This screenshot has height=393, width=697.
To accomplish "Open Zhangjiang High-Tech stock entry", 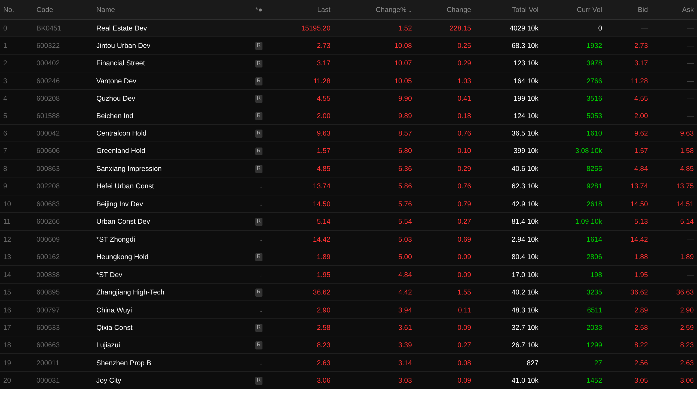I will 130,292.
